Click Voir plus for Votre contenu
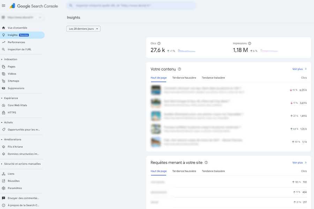The height and width of the screenshot is (209, 314). [x=298, y=69]
